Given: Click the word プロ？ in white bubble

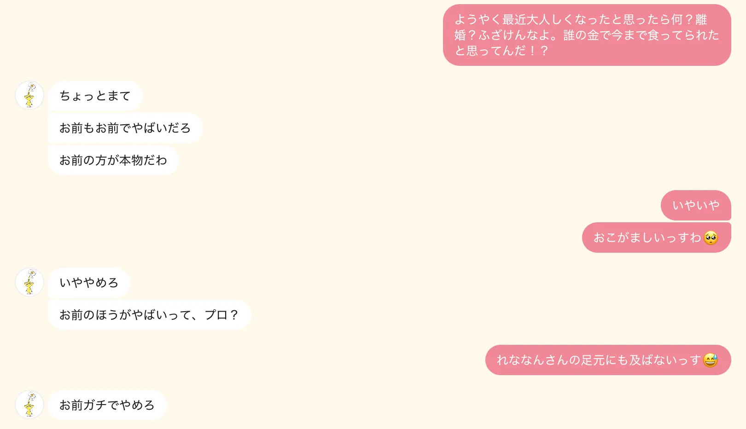Looking at the screenshot, I should click(221, 315).
